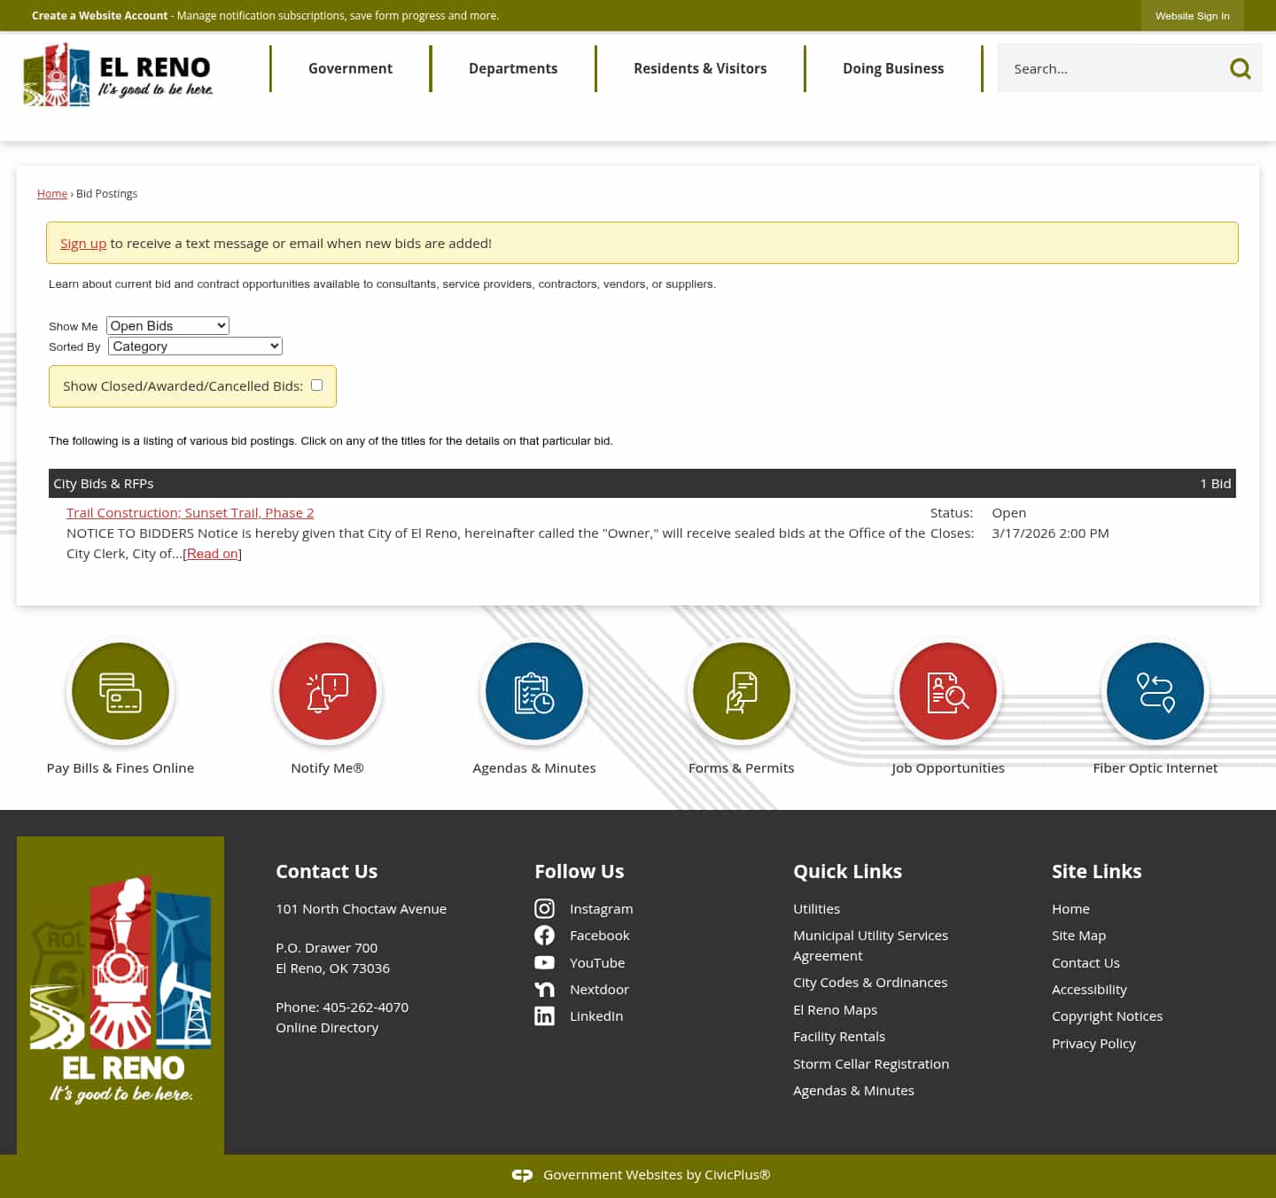1276x1198 pixels.
Task: Open the Pay Bills & Fines Online icon
Action: [121, 691]
